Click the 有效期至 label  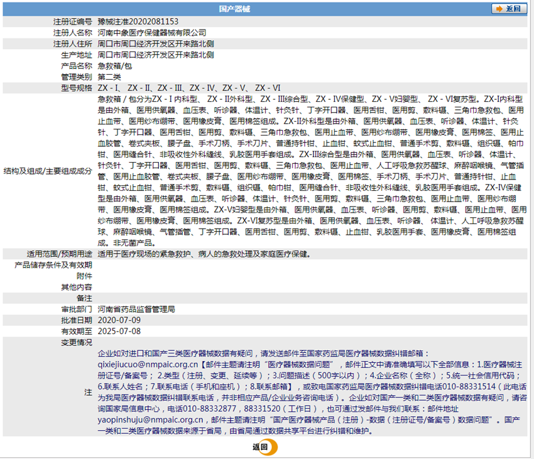point(77,332)
